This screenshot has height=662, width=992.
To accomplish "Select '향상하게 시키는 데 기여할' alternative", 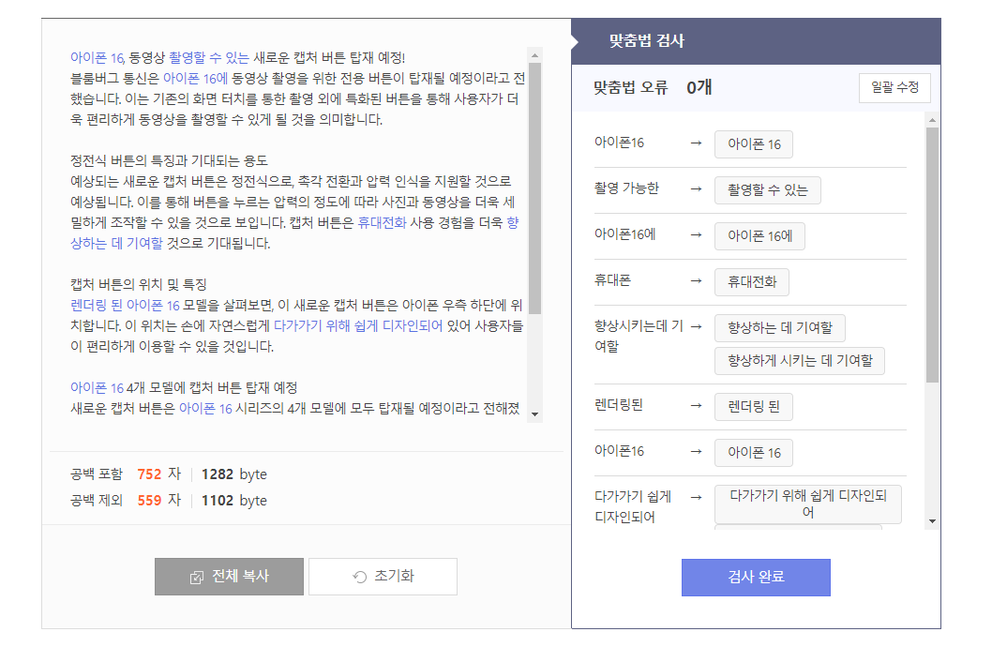I will tap(800, 361).
